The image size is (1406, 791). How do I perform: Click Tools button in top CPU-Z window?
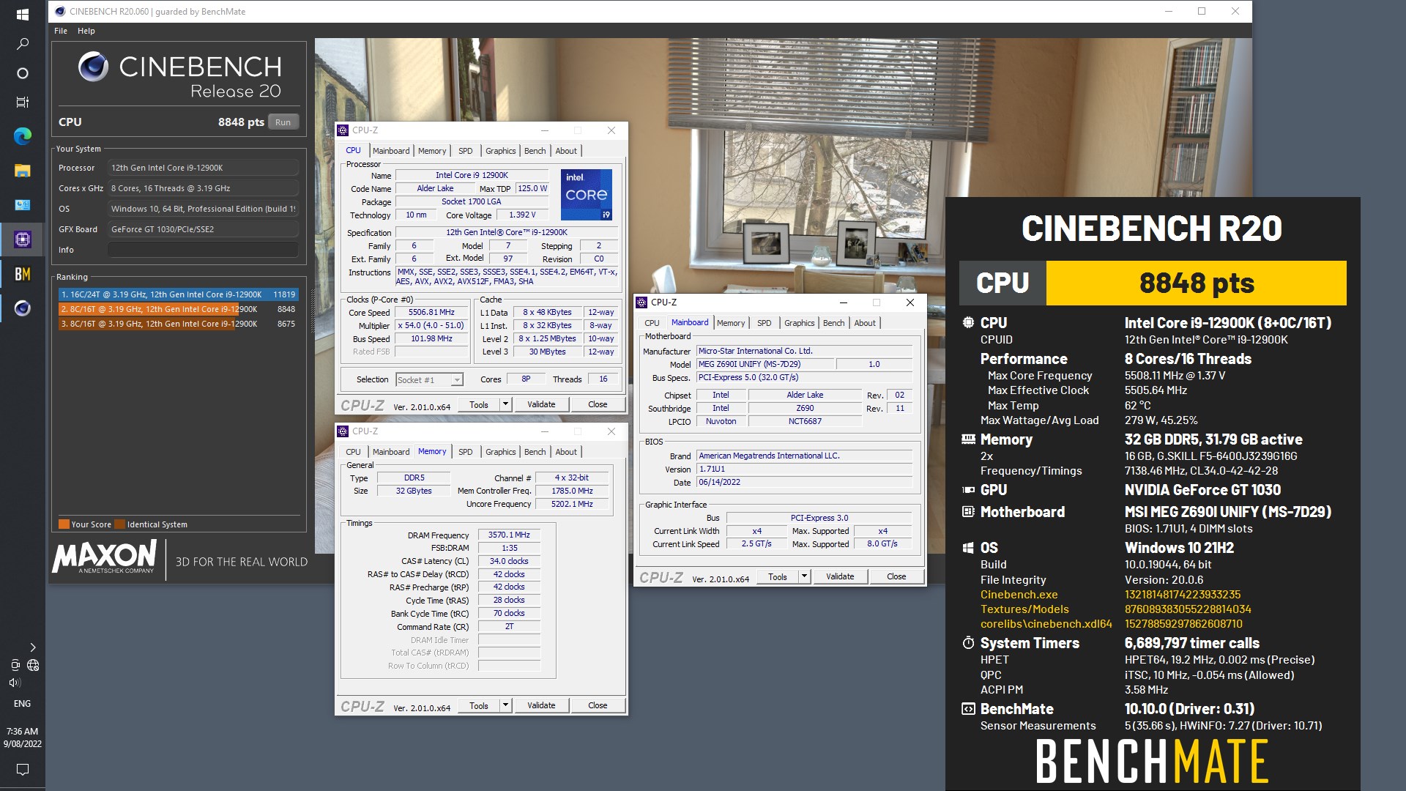pyautogui.click(x=479, y=404)
